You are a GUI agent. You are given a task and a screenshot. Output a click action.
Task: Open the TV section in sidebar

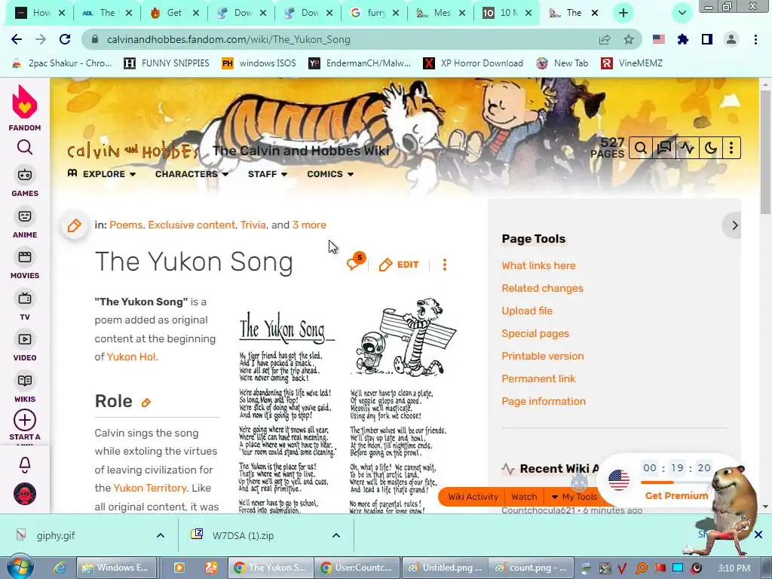[x=25, y=305]
